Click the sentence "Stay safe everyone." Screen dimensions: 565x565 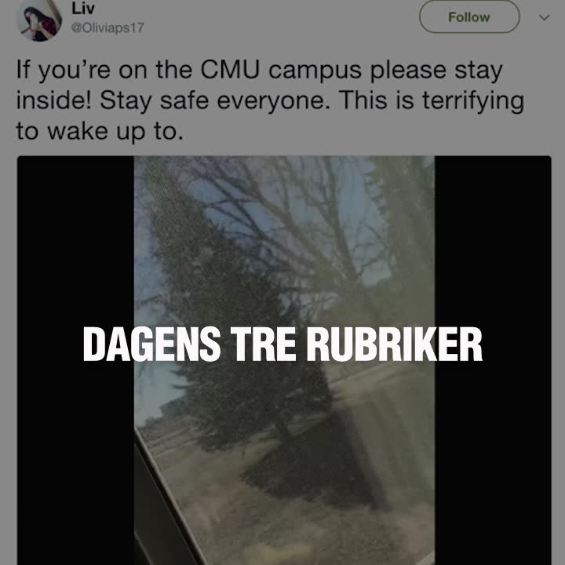(x=215, y=100)
